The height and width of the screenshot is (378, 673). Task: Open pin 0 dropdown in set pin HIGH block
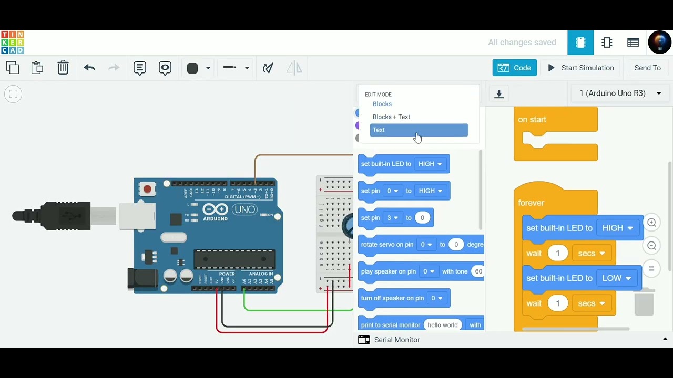point(393,191)
